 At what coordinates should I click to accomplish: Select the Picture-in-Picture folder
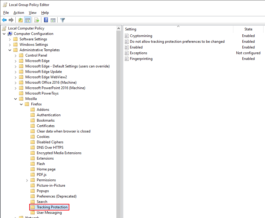(x=51, y=185)
